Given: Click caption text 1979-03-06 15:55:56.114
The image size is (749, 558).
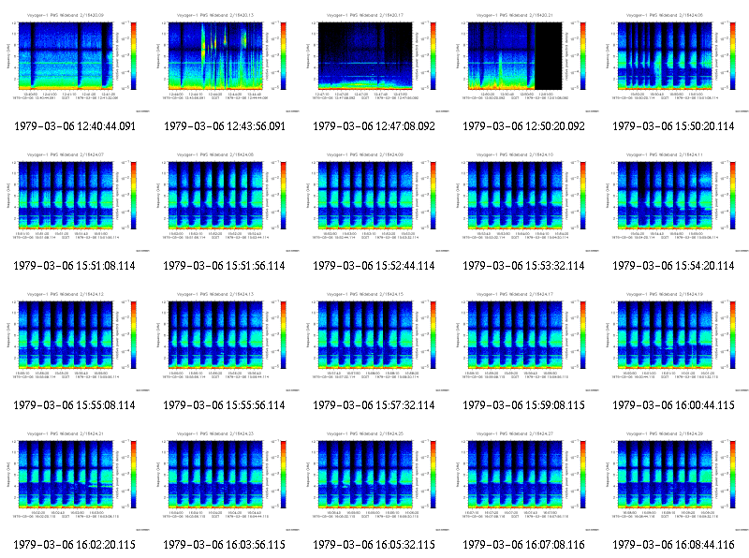Looking at the screenshot, I should pos(224,405).
